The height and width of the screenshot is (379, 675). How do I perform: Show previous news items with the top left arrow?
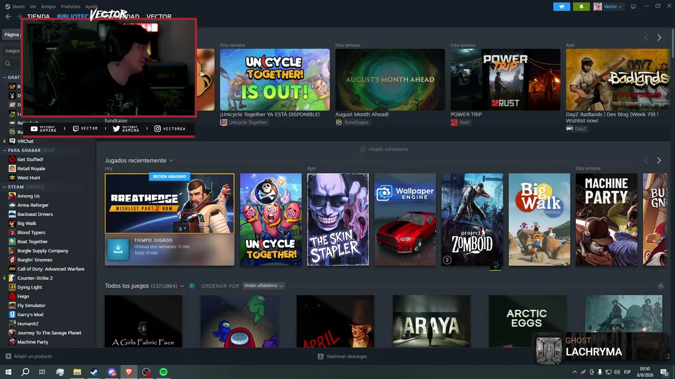[x=647, y=38]
